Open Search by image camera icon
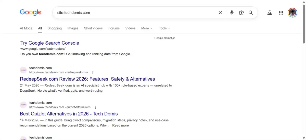 (241, 13)
